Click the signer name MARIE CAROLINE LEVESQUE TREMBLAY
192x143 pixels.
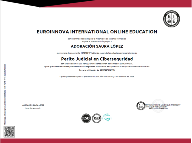click(x=163, y=105)
